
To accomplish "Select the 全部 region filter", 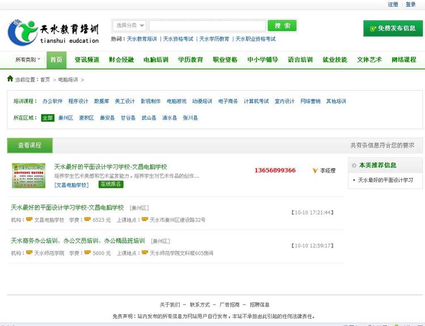I will point(48,118).
